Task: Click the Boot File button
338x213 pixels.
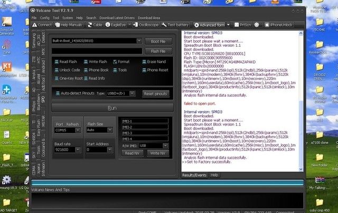Action: coord(158,42)
